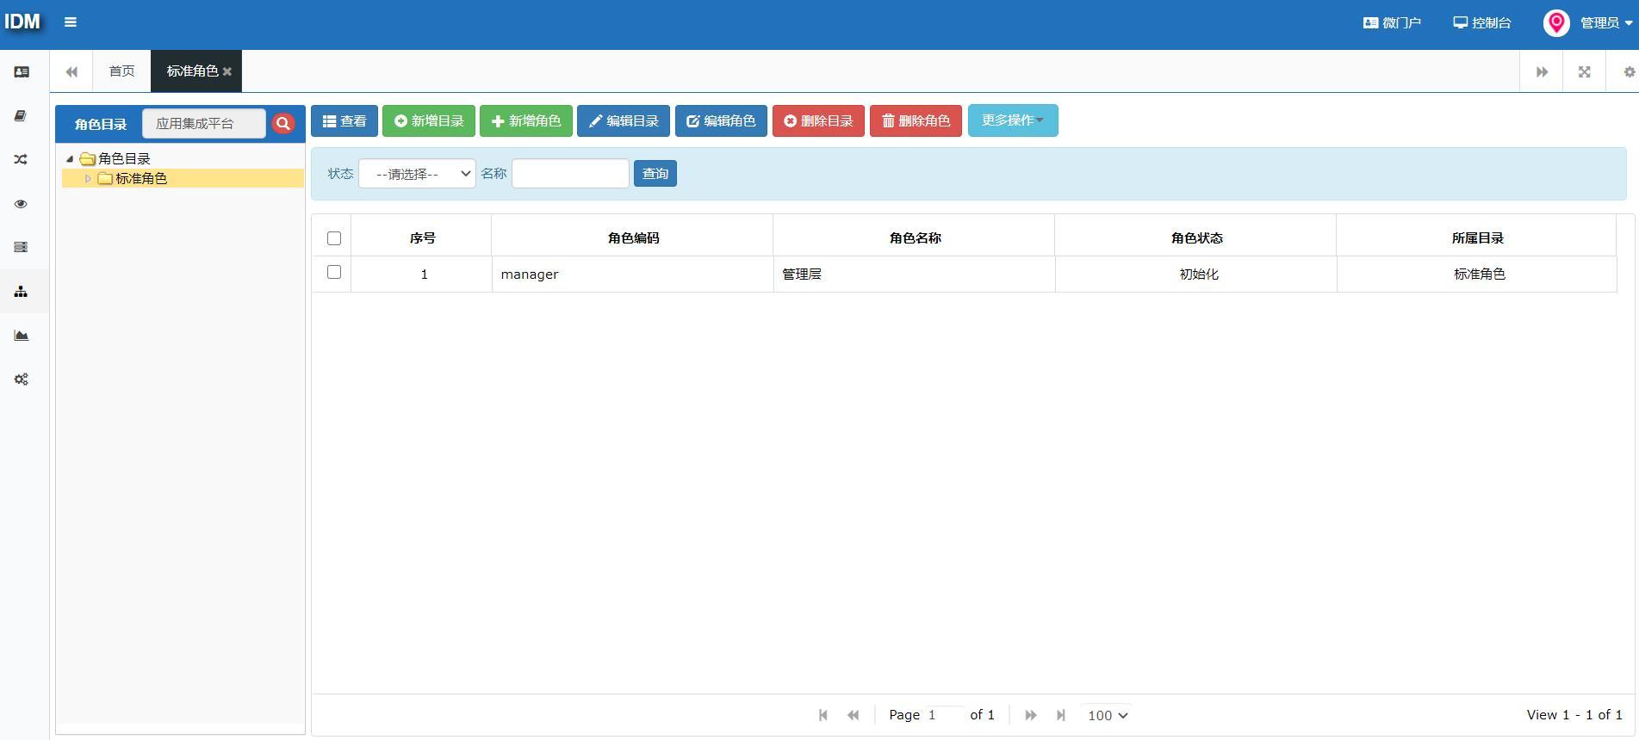This screenshot has height=740, width=1639.
Task: Collapse the 角色目录 tree root node
Action: (x=70, y=158)
